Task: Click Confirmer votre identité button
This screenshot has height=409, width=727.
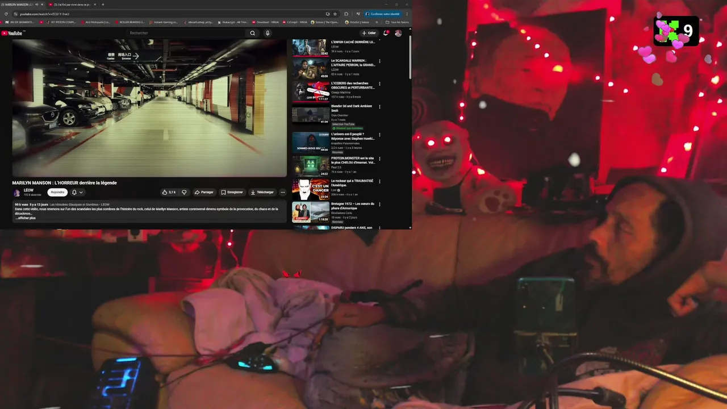Action: 383,14
